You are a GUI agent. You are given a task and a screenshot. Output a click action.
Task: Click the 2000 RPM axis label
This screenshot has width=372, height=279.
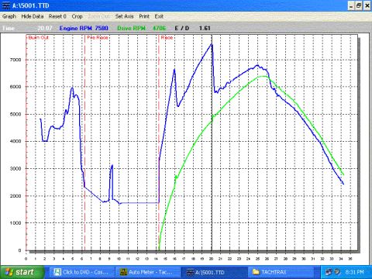[15, 196]
